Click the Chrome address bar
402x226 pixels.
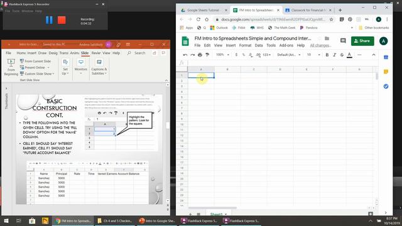click(273, 19)
